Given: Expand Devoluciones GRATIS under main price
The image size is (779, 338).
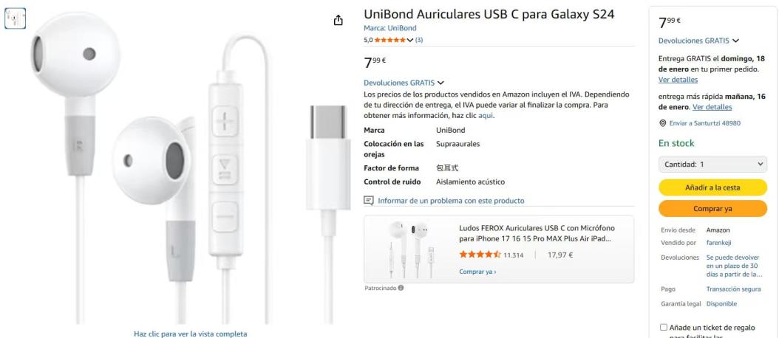Looking at the screenshot, I should coord(404,83).
